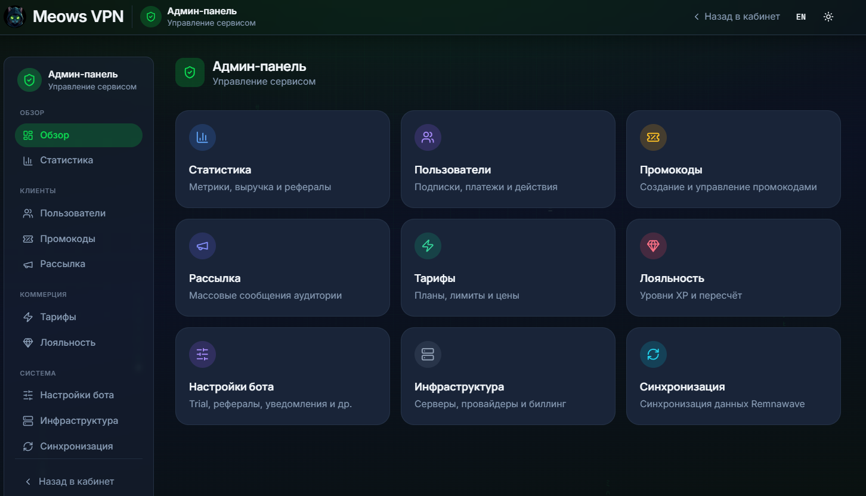Click the Лояльность card diamond icon
Screen dimensions: 866x496
point(653,246)
